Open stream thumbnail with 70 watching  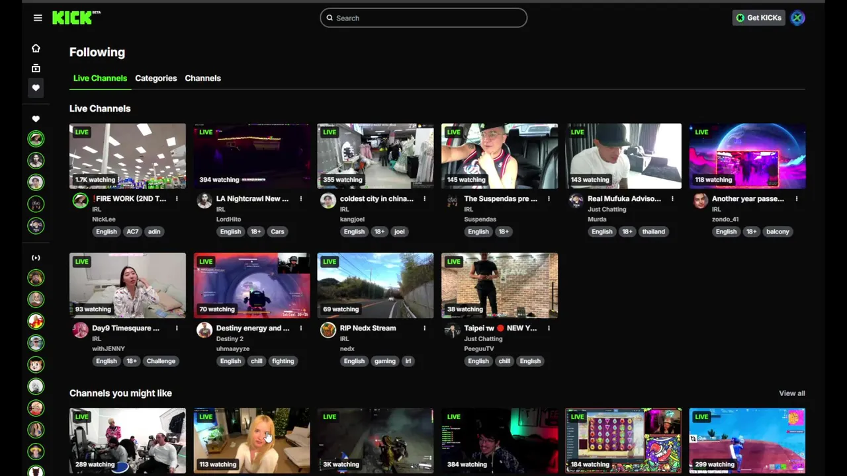click(x=251, y=286)
